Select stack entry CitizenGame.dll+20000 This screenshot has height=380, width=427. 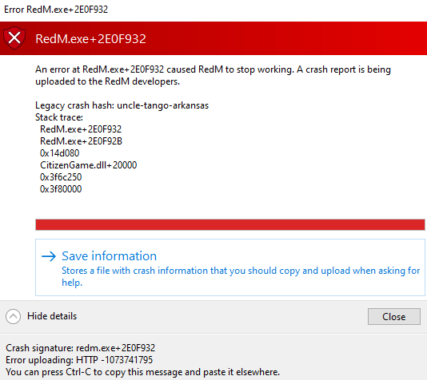[89, 165]
